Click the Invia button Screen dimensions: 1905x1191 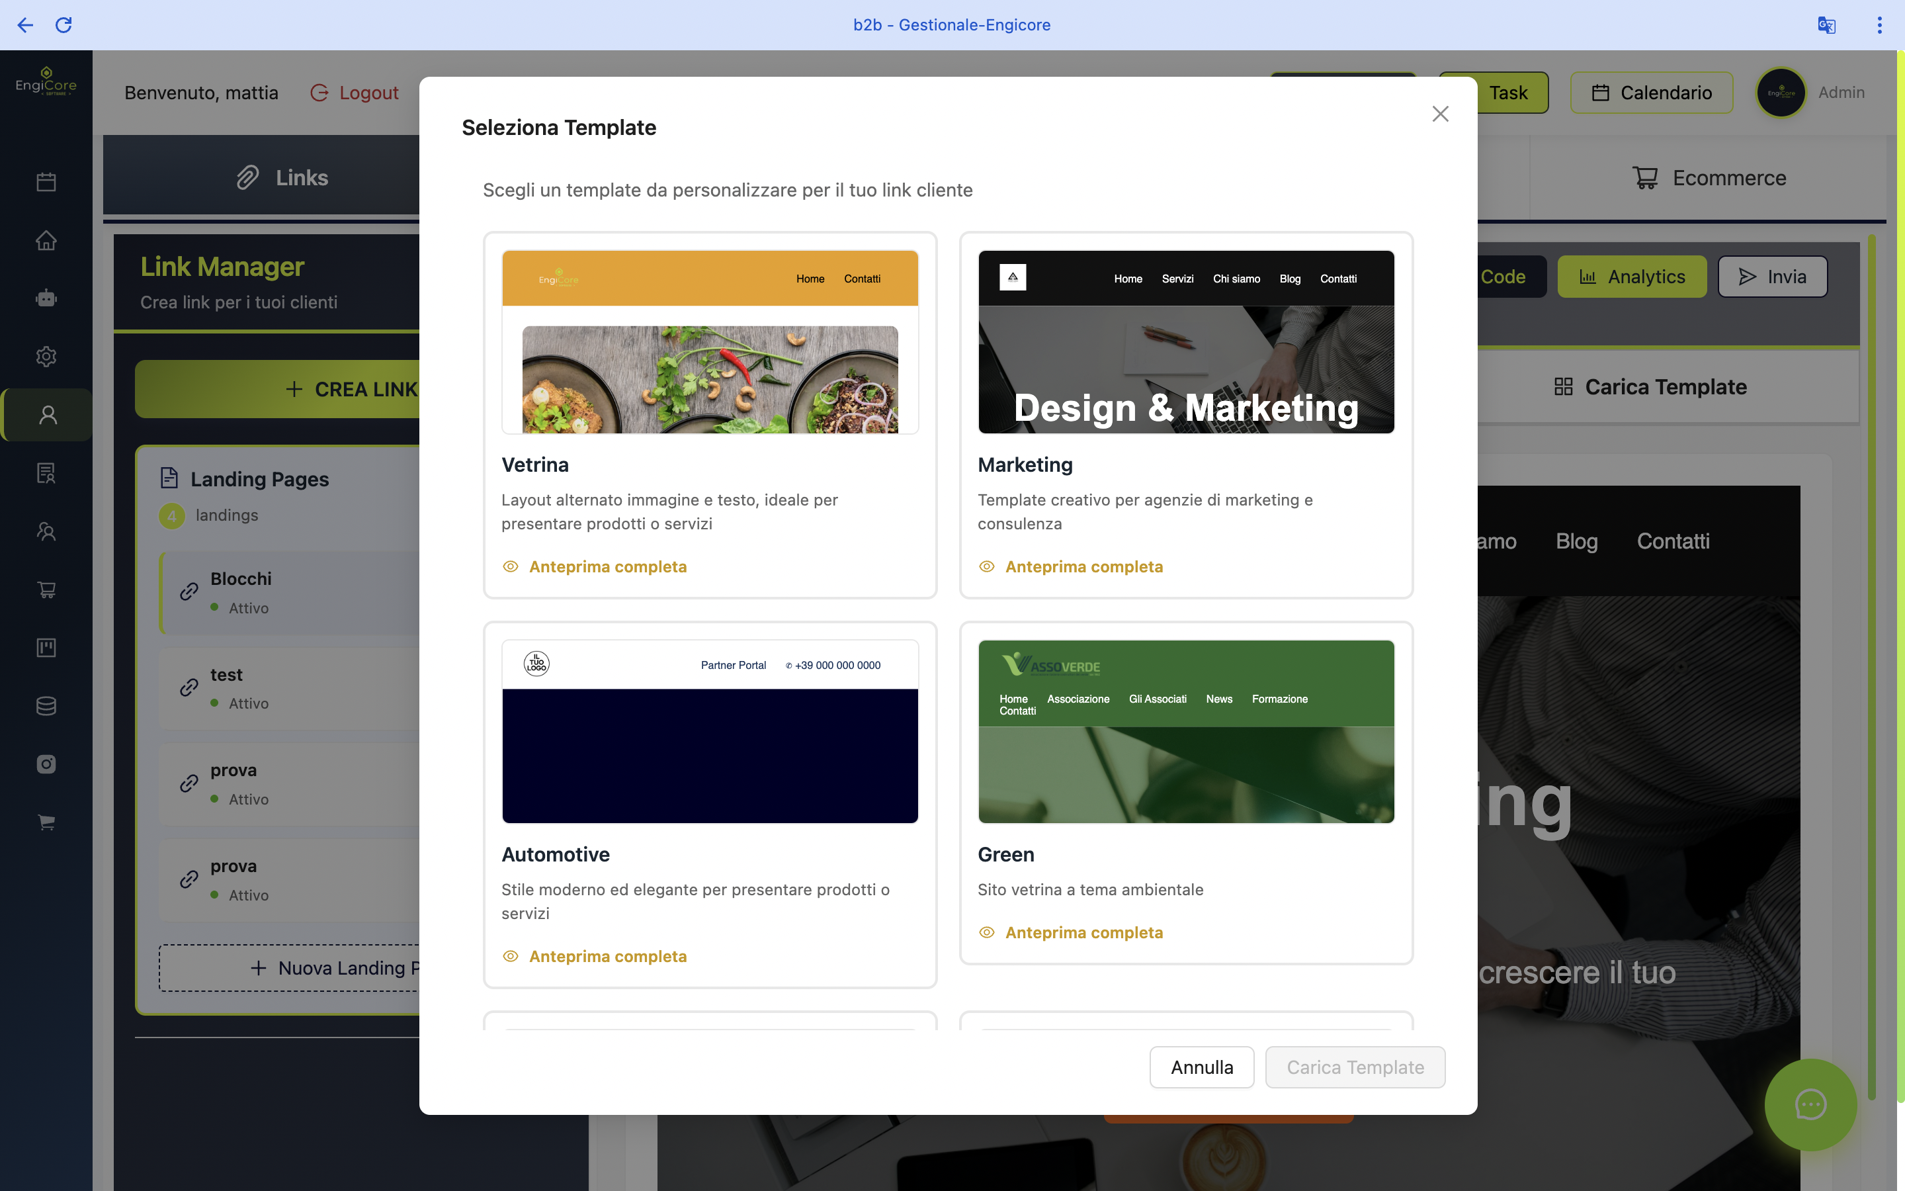click(x=1773, y=277)
